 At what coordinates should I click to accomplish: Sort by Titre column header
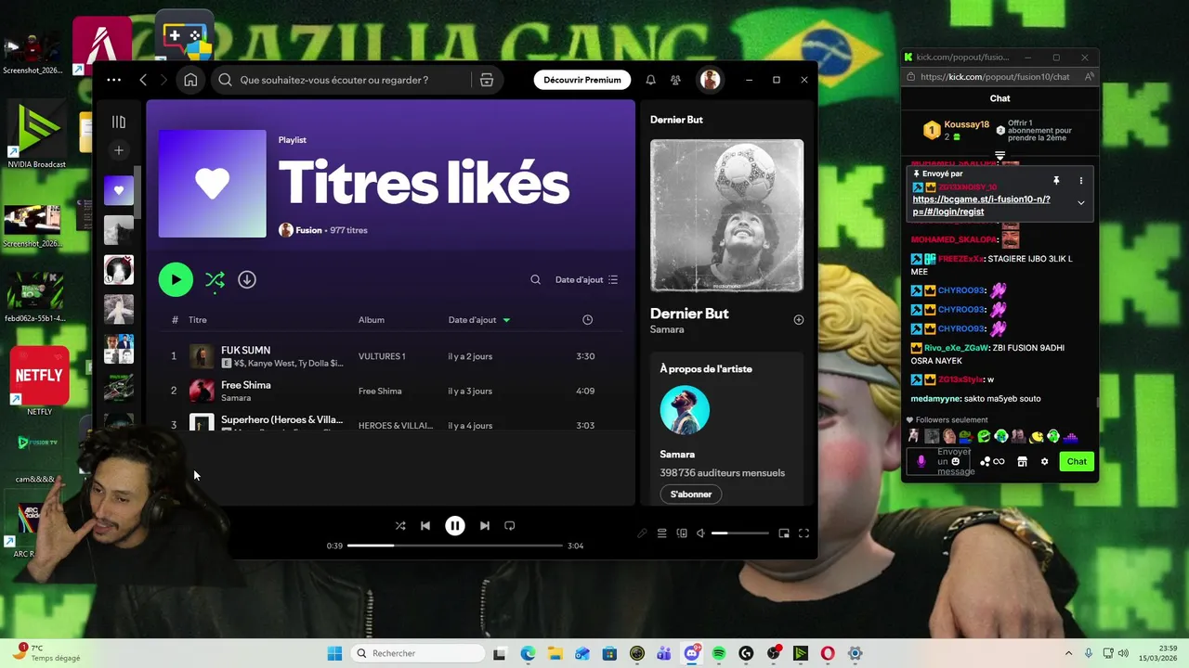198,320
